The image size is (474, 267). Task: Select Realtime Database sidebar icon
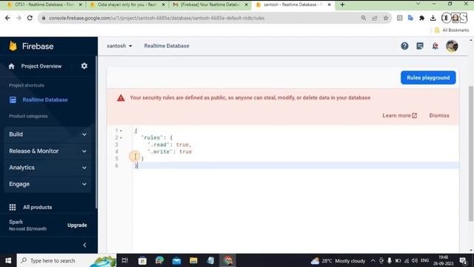click(x=13, y=99)
